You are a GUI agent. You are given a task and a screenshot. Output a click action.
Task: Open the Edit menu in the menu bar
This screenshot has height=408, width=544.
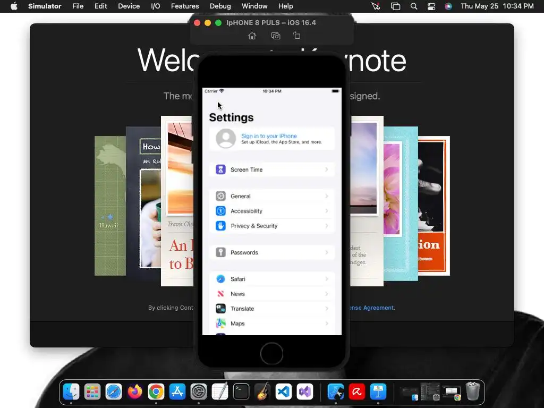click(x=100, y=6)
